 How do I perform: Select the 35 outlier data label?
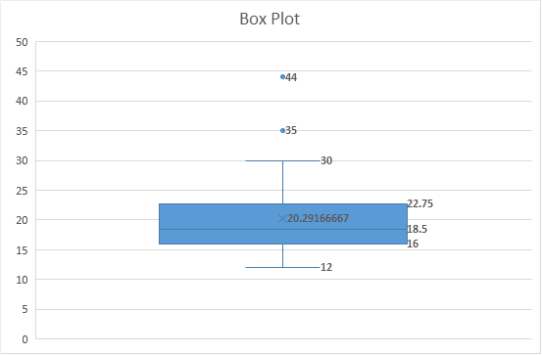tap(291, 130)
